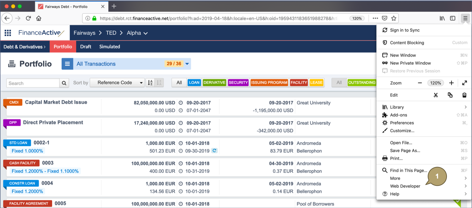Open the FinanceActive apps grid icon
The image size is (472, 208).
point(8,33)
